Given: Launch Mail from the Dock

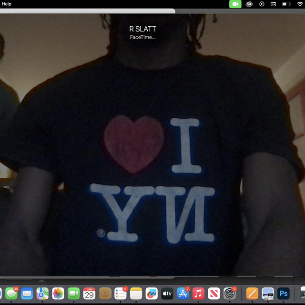Looking at the screenshot, I should [x=27, y=294].
